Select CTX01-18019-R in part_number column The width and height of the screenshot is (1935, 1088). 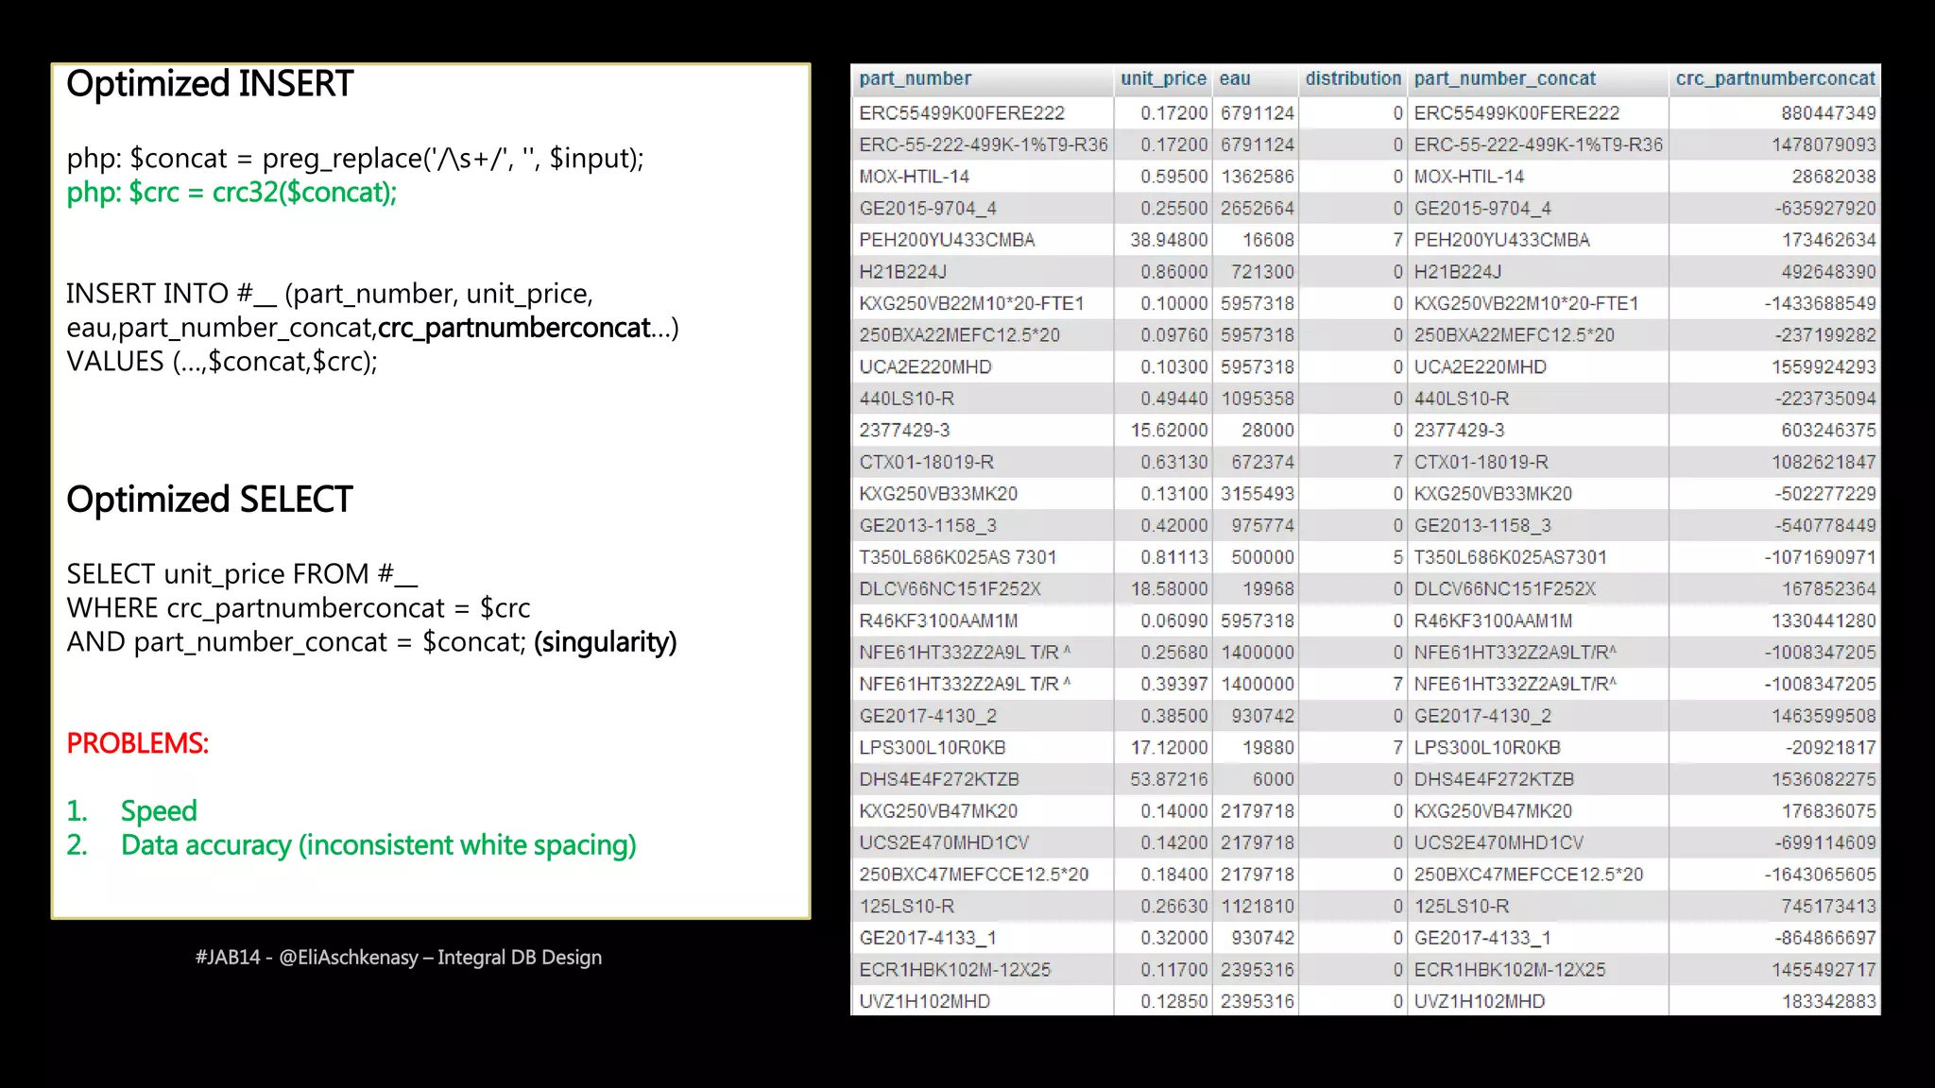pos(926,462)
